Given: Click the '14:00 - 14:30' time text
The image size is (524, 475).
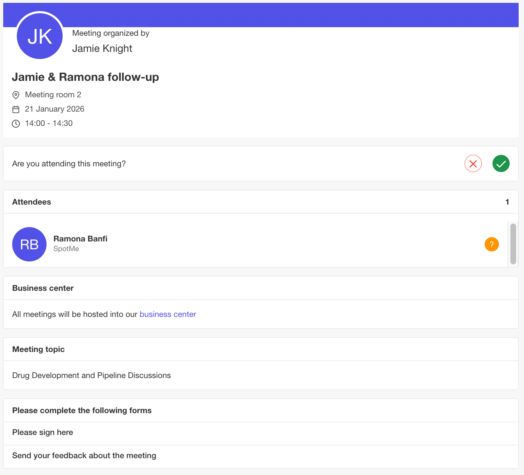Looking at the screenshot, I should [x=49, y=123].
